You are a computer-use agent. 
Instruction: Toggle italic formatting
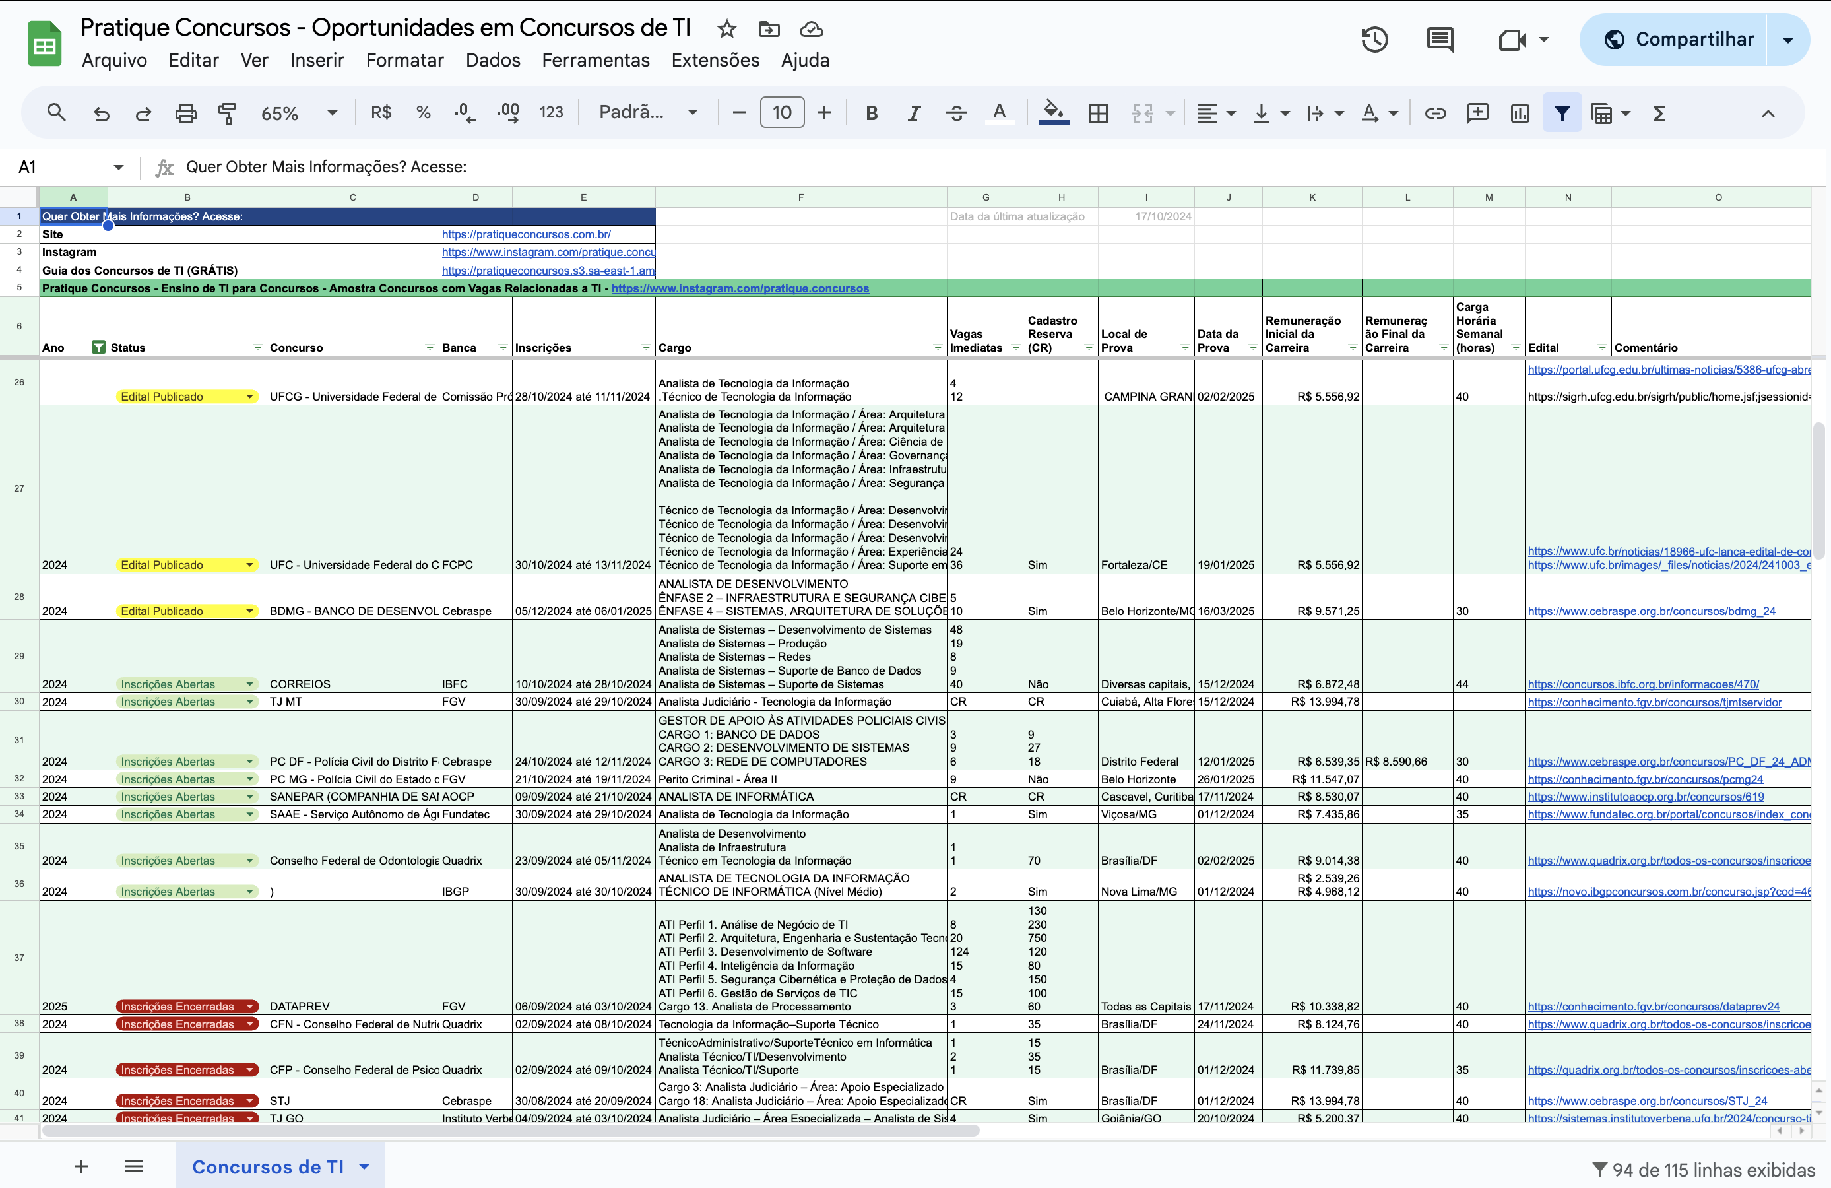click(x=914, y=113)
